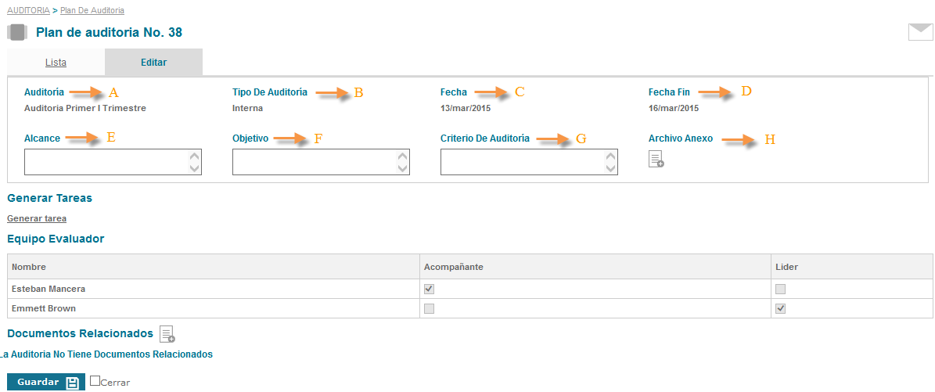Toggle Lider checkbox for Emmett Brown
935x392 pixels.
coord(780,308)
